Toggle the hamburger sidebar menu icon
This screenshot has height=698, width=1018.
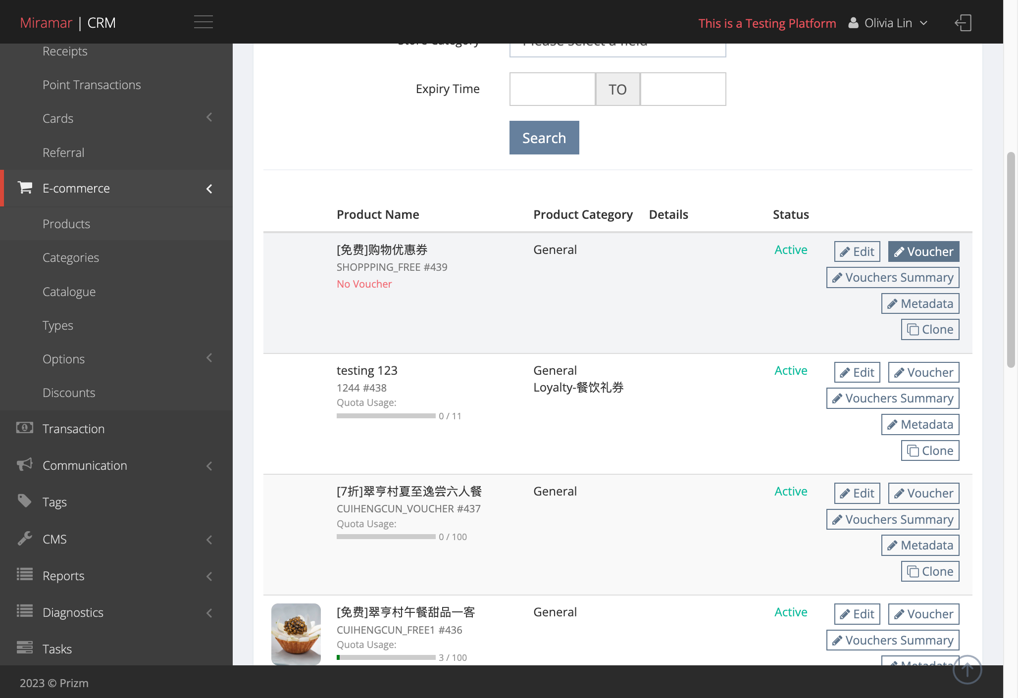point(203,22)
